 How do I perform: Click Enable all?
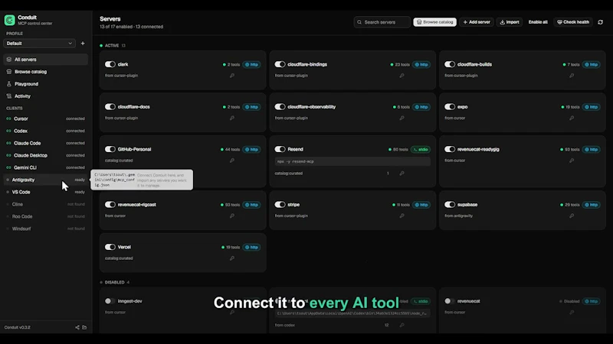[538, 22]
